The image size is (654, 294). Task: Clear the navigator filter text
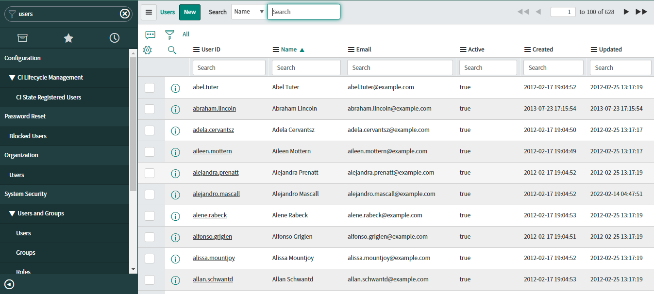[125, 14]
